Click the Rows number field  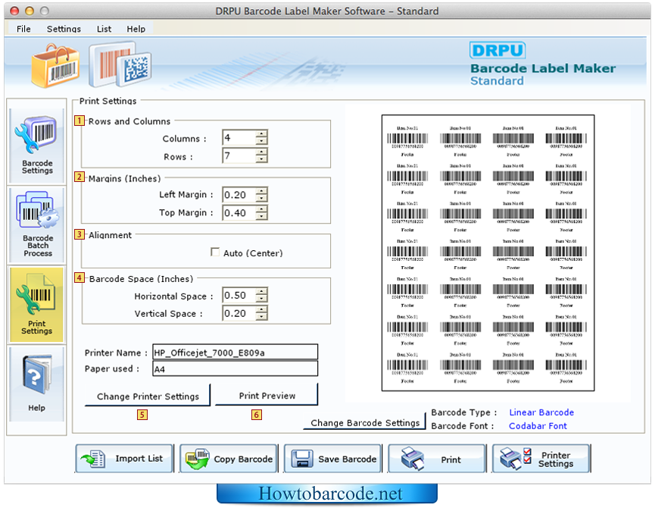click(239, 155)
